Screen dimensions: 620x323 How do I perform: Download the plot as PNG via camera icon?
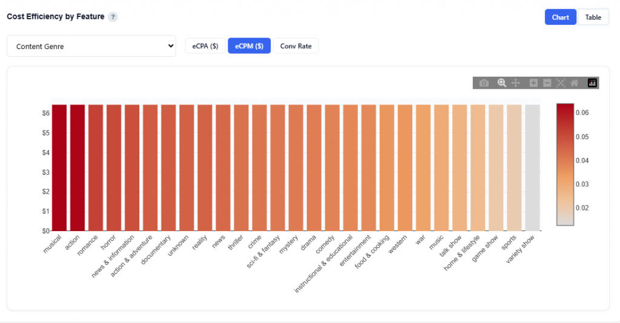pos(484,83)
